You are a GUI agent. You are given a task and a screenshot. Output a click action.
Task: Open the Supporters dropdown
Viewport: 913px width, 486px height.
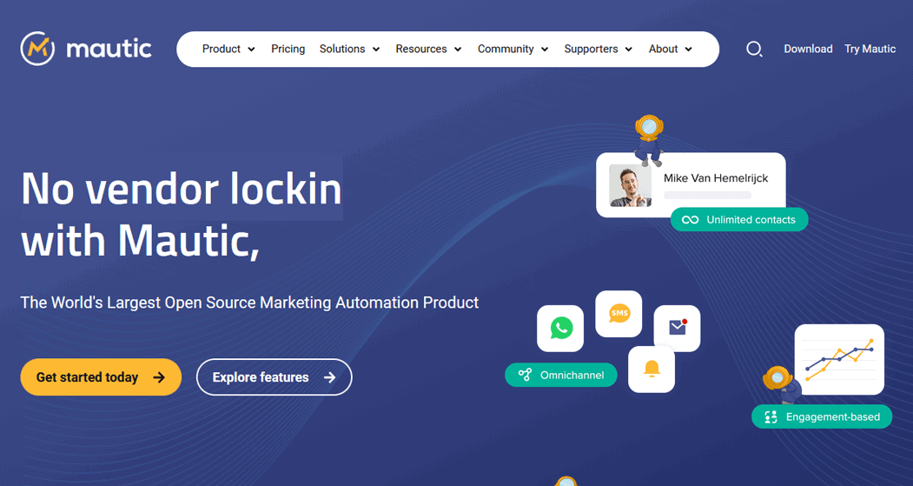click(x=598, y=49)
